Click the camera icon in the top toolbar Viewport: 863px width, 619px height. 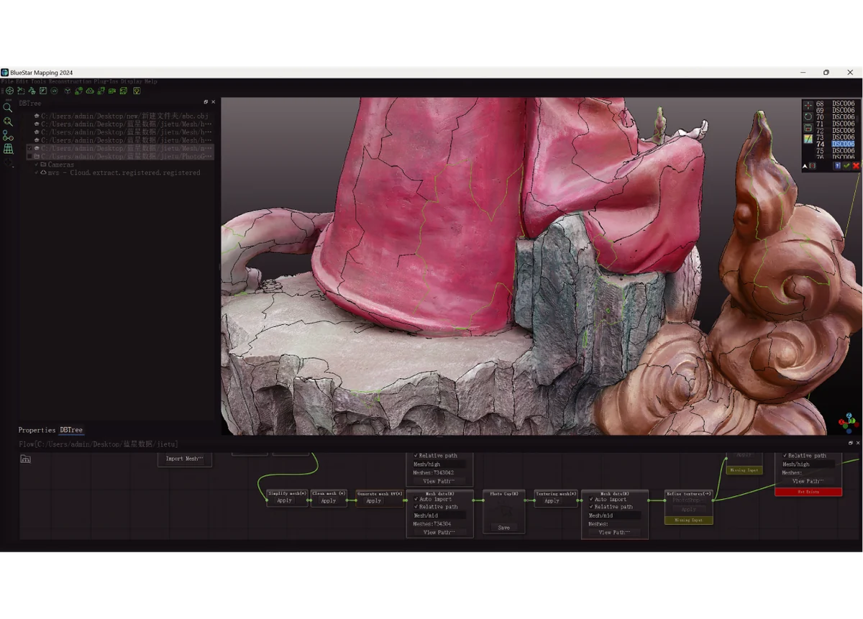coord(112,91)
